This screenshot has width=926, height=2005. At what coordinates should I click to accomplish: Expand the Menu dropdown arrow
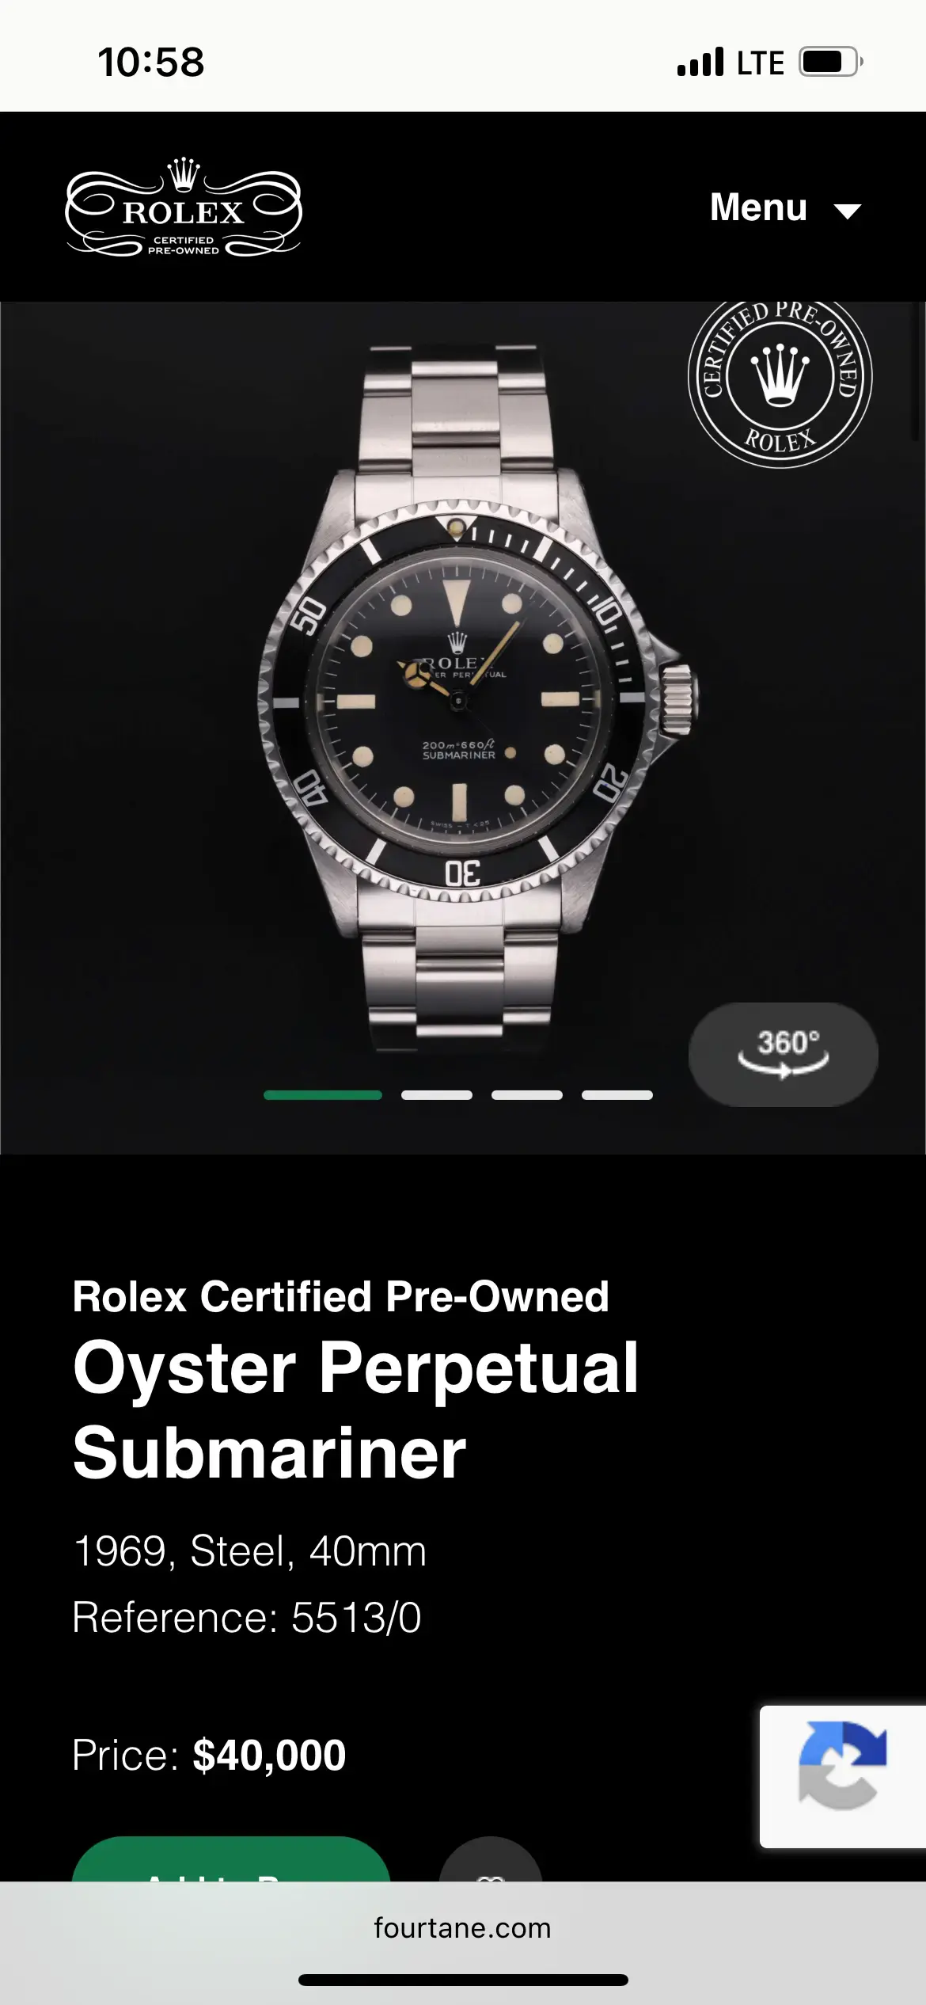click(848, 211)
